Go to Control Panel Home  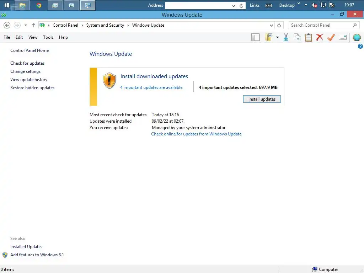tap(30, 50)
